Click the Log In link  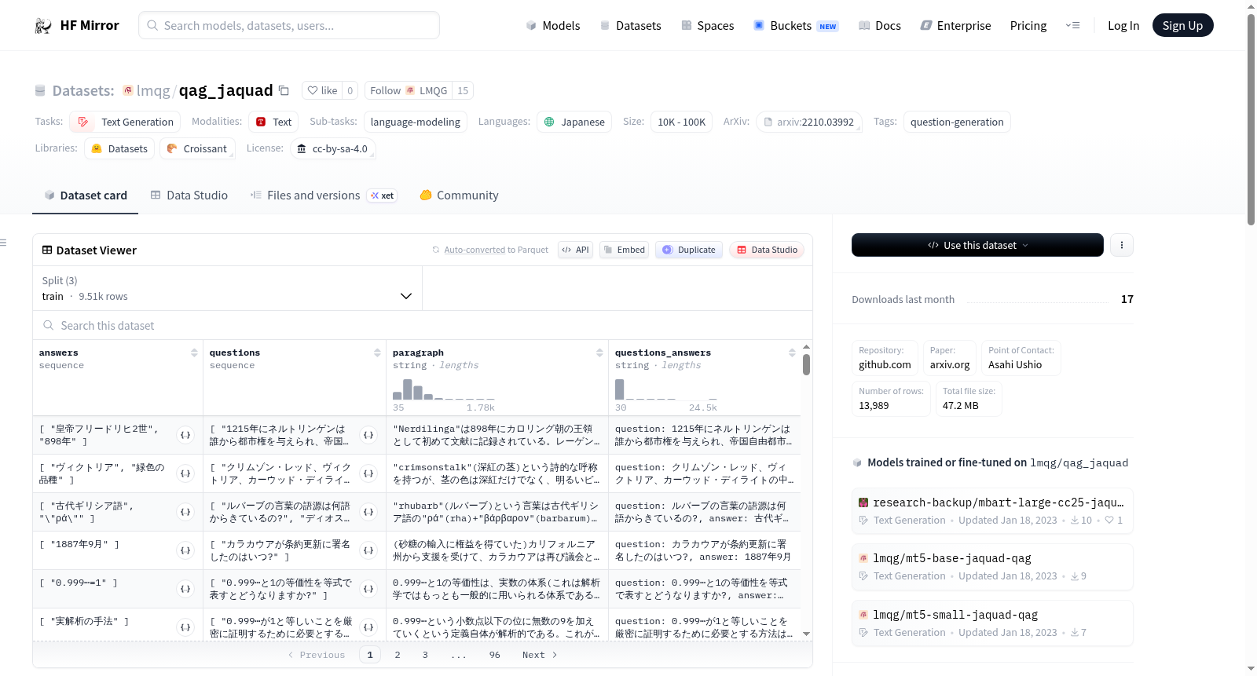pyautogui.click(x=1123, y=26)
